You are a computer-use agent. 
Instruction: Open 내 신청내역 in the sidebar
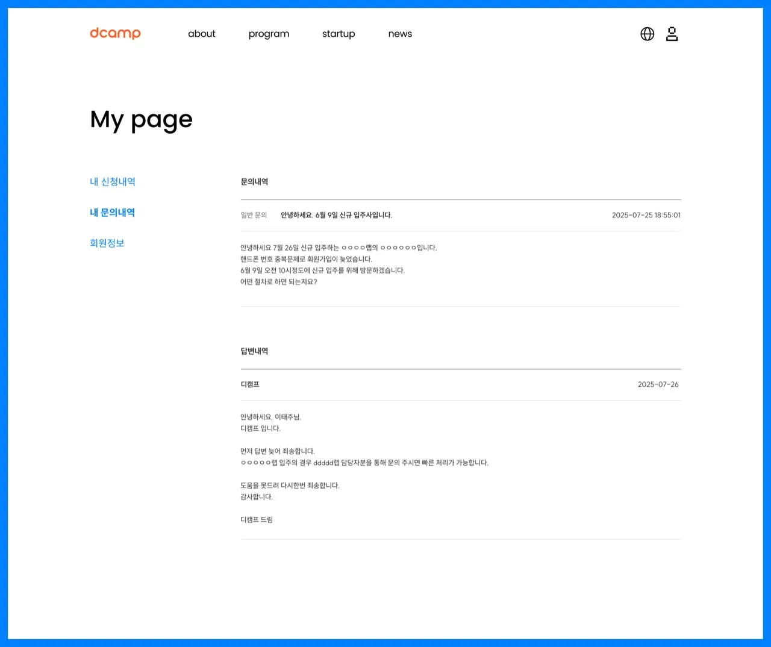113,182
